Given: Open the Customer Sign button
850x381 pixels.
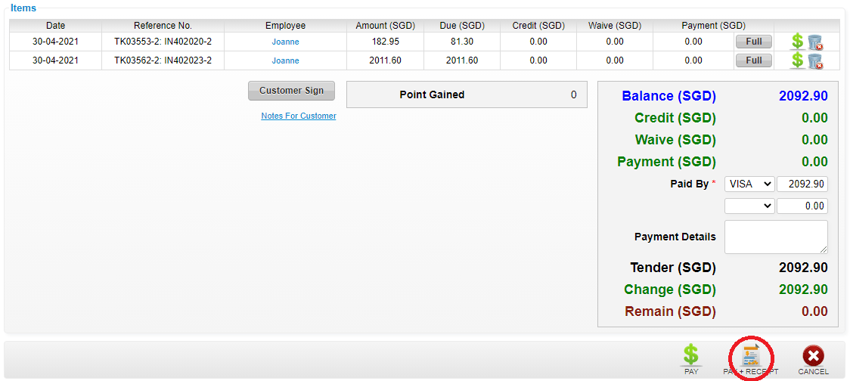Looking at the screenshot, I should (x=292, y=91).
